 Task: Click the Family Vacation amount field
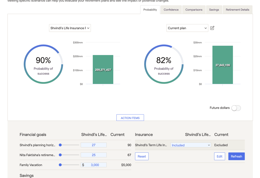95,165
